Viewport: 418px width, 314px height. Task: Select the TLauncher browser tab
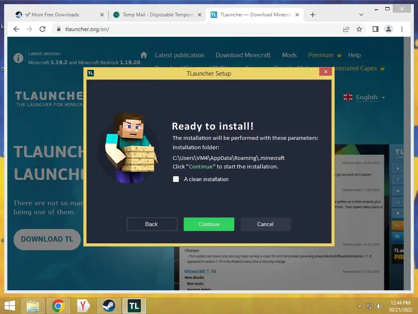pos(255,15)
